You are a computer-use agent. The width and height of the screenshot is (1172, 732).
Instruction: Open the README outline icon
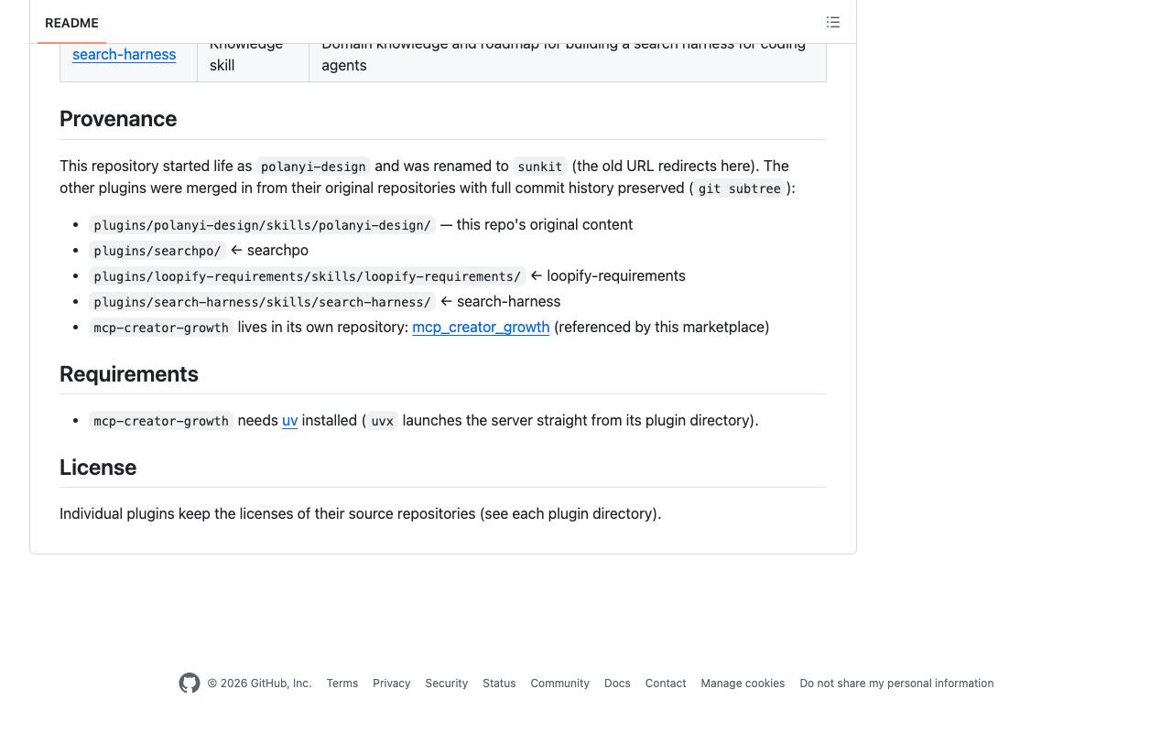pos(833,22)
